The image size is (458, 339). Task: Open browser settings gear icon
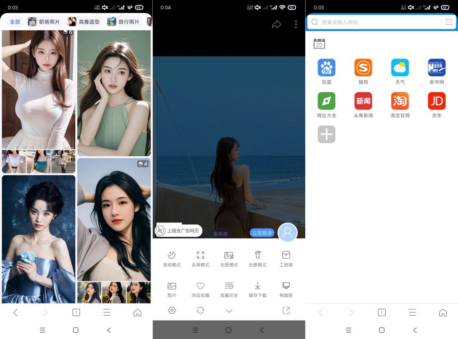pos(172,310)
